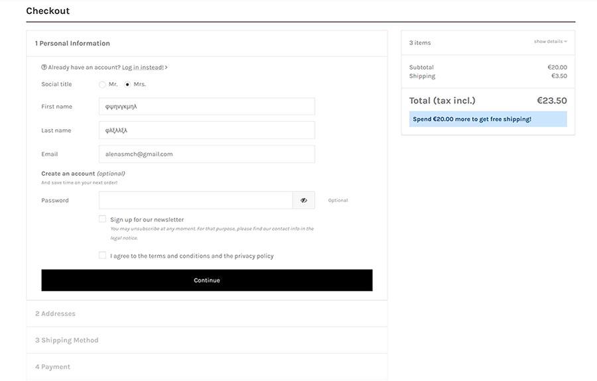This screenshot has height=381, width=597.
Task: Select the Mr. social title
Action: (x=102, y=84)
